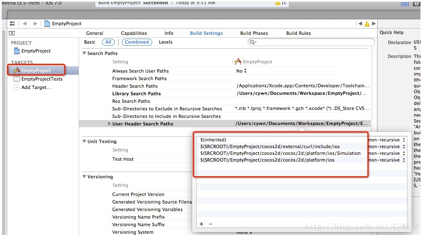Open the related items grid icon
Screen dimensions: 423x235
[x=12, y=23]
